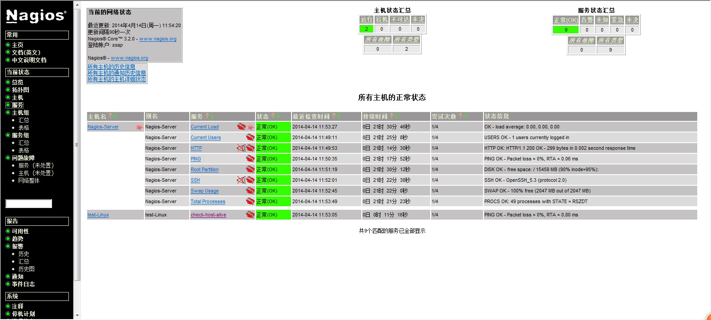
Task: Open the Root Partition service link
Action: pos(204,170)
